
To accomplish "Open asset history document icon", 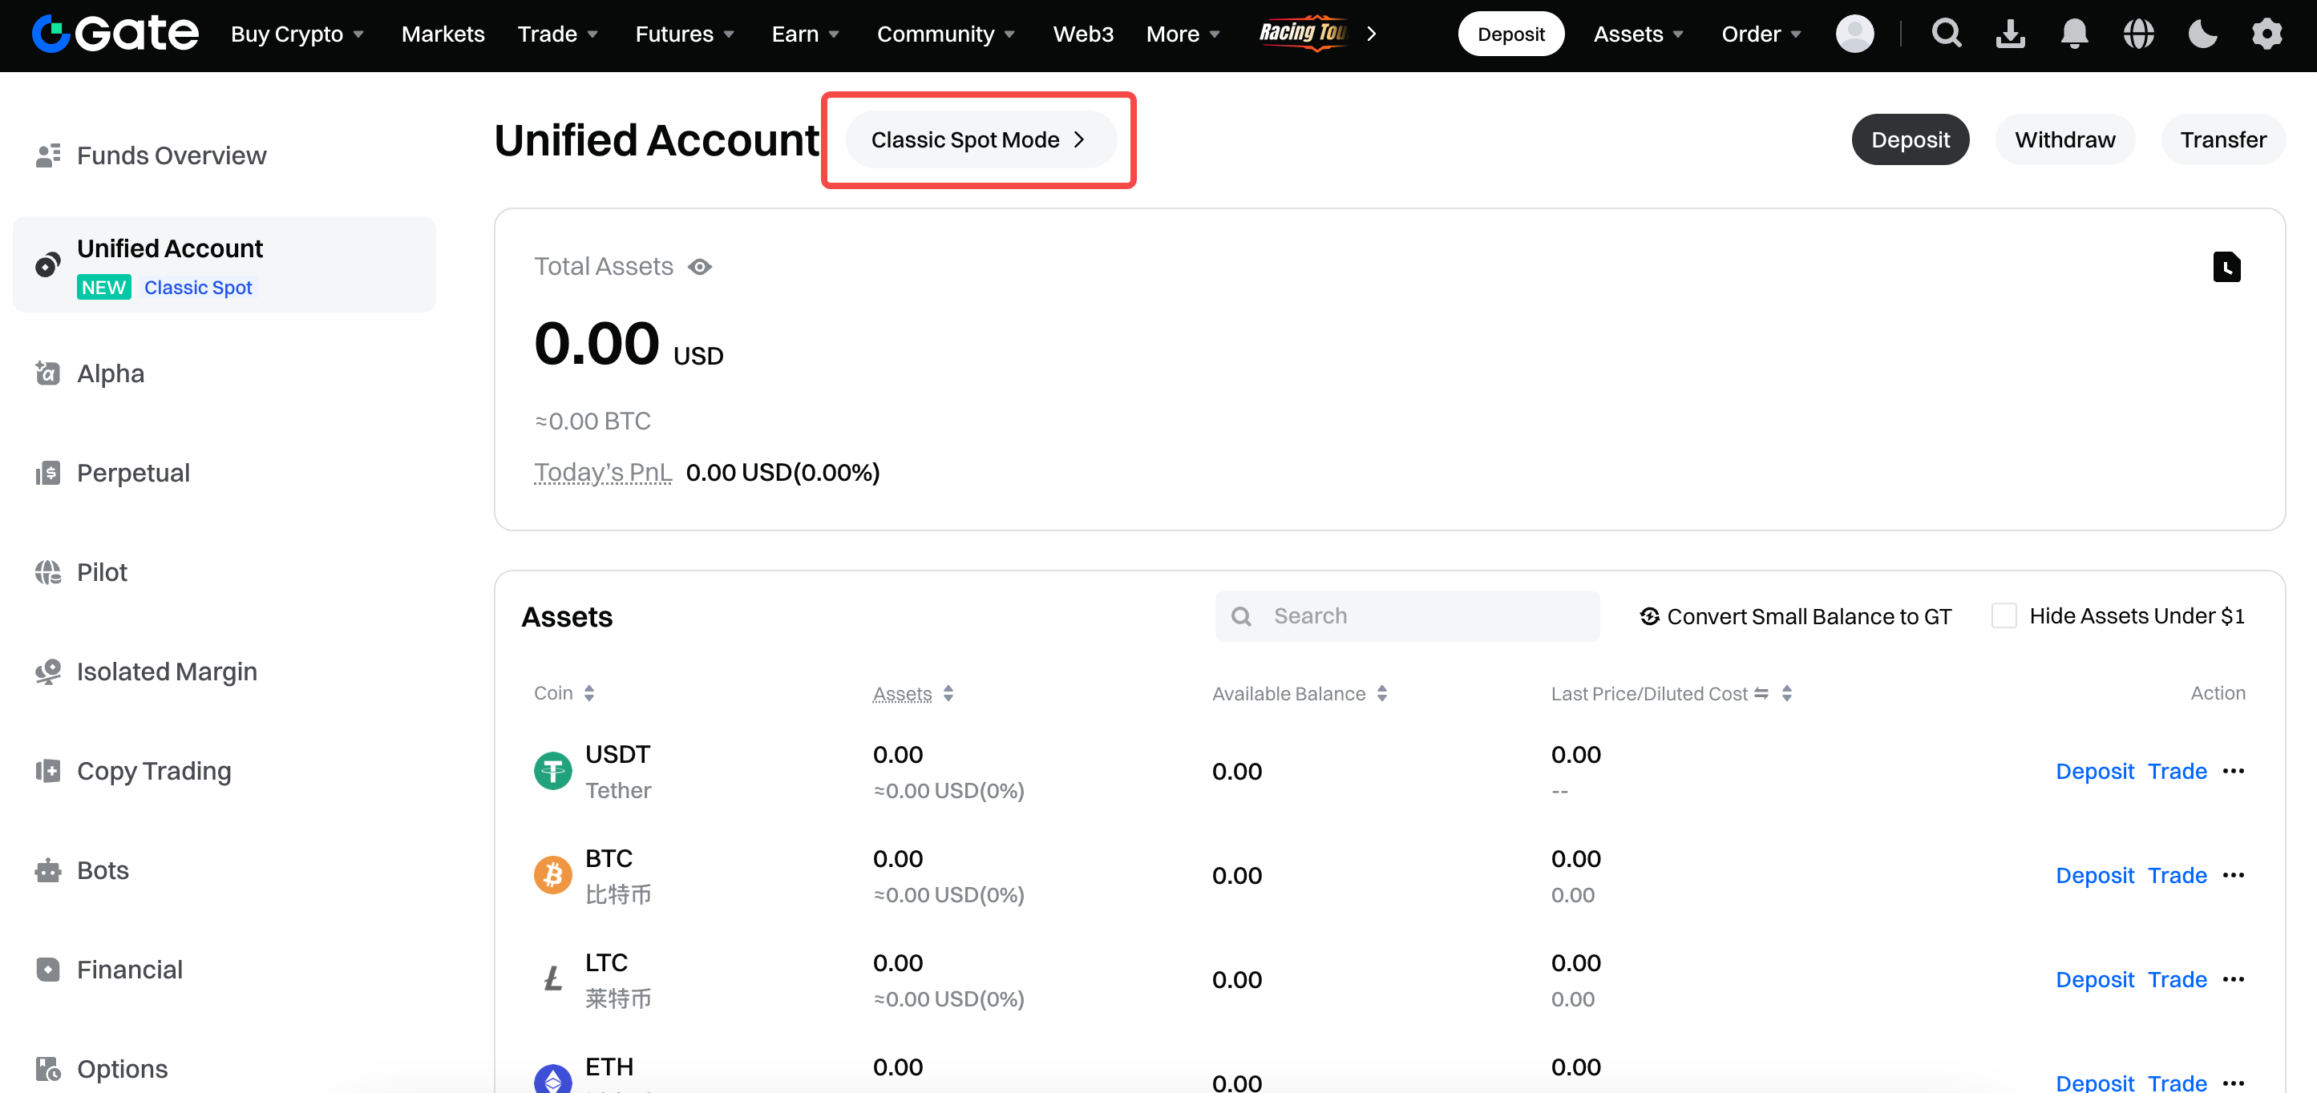I will 2226,267.
